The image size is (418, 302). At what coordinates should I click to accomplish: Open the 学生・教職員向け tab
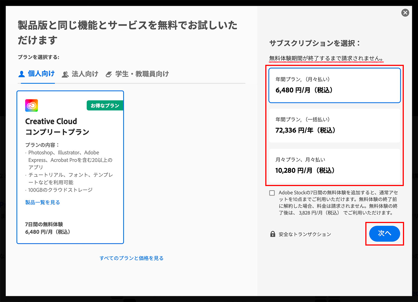coord(137,74)
